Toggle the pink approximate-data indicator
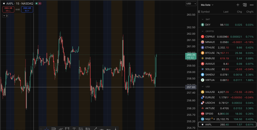Screen dimensions: 257x130 click(40, 3)
